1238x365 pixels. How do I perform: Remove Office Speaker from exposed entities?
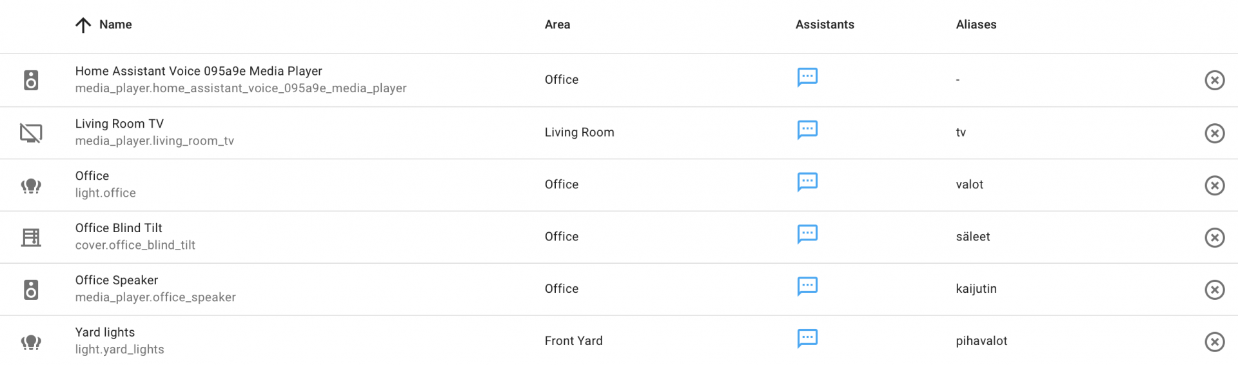click(1214, 290)
